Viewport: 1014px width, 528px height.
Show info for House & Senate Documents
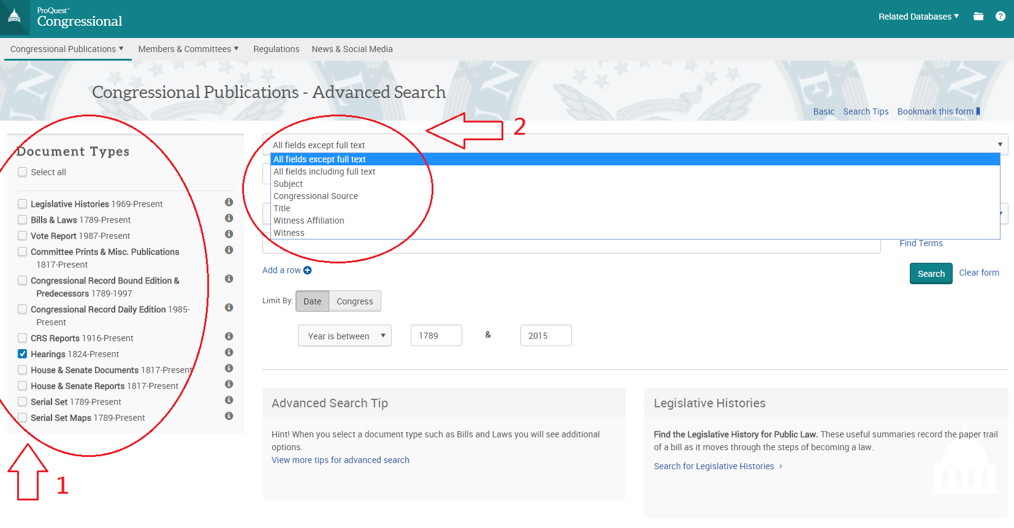click(229, 368)
